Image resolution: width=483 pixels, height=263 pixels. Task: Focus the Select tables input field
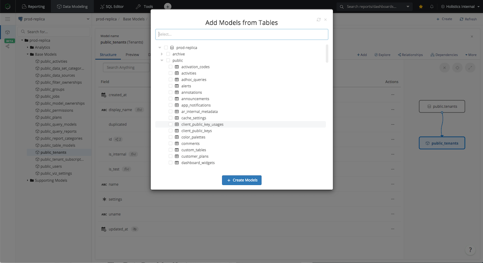[242, 35]
